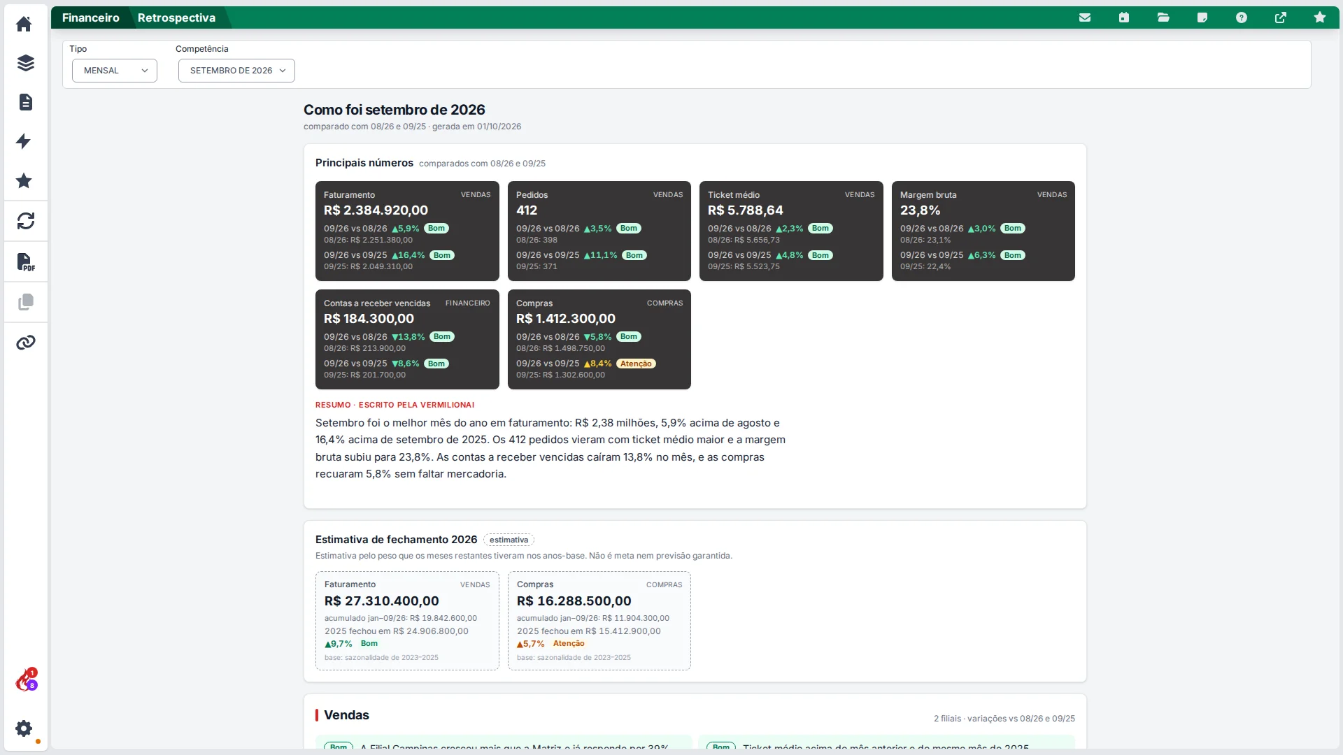Click 'RESUMO · ESCRITO PELA VERMILIONAI' label
The width and height of the screenshot is (1343, 755).
[x=395, y=405]
